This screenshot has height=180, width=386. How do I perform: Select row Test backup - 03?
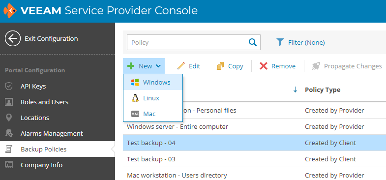click(254, 159)
